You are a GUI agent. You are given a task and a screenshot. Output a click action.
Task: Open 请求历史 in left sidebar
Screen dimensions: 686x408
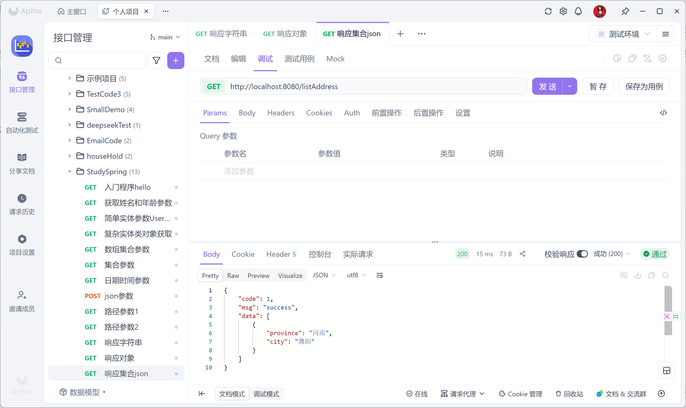pos(22,204)
